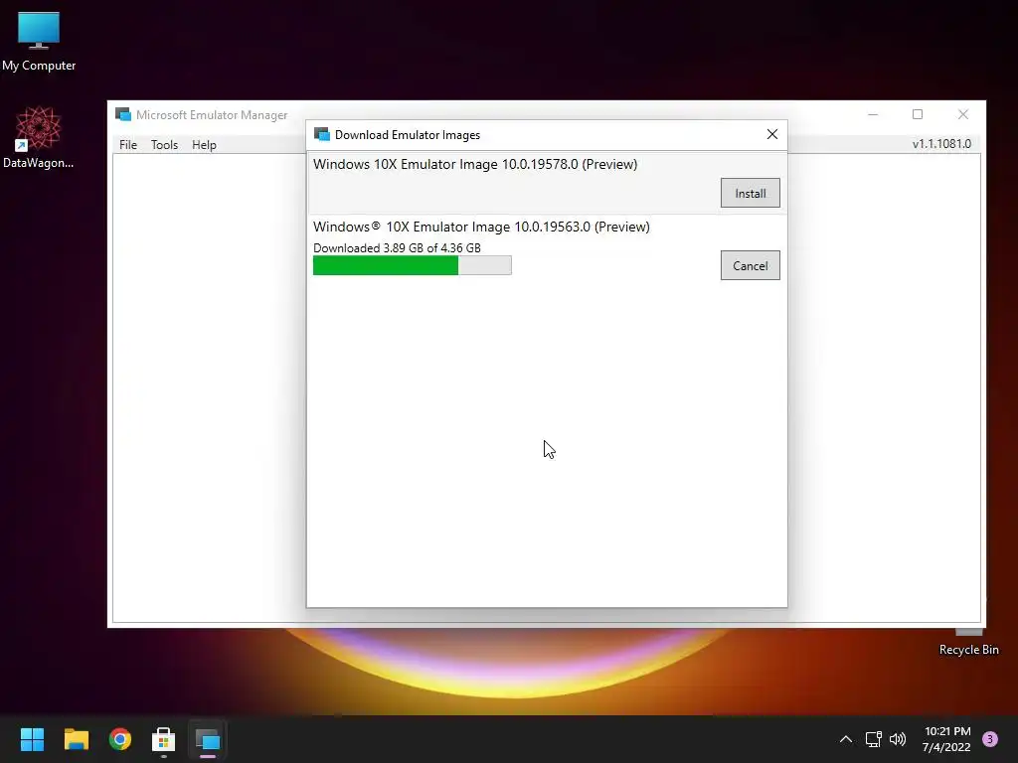Click the green download progress bar
Image resolution: width=1018 pixels, height=763 pixels.
[x=413, y=265]
